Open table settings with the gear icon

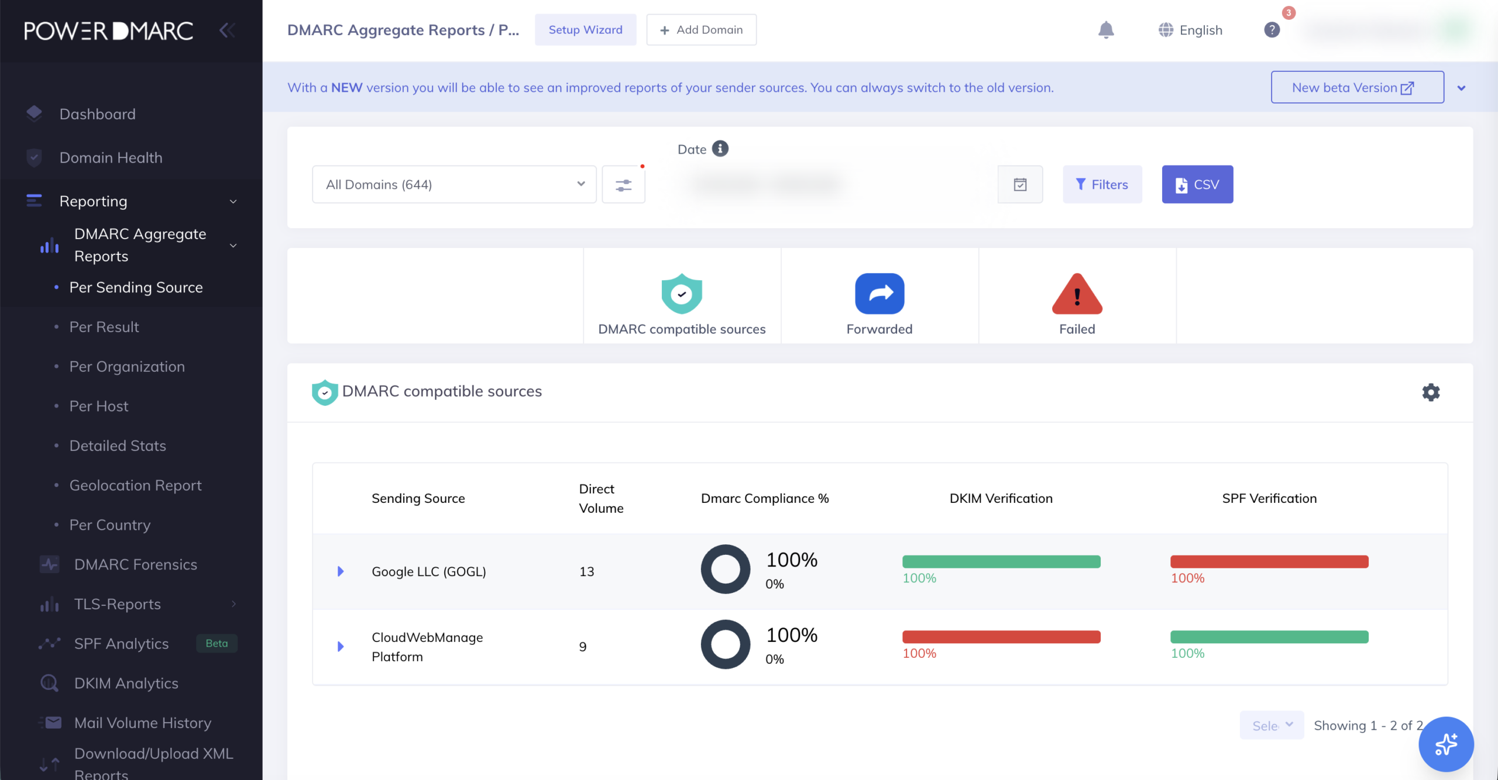1431,392
